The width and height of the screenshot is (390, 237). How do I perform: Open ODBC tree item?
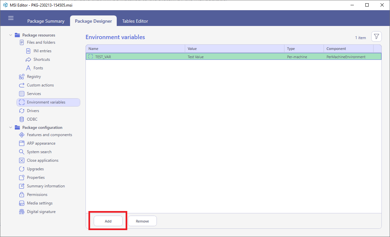coord(32,119)
